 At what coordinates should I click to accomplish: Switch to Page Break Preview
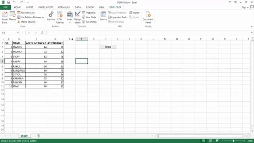[217, 141]
